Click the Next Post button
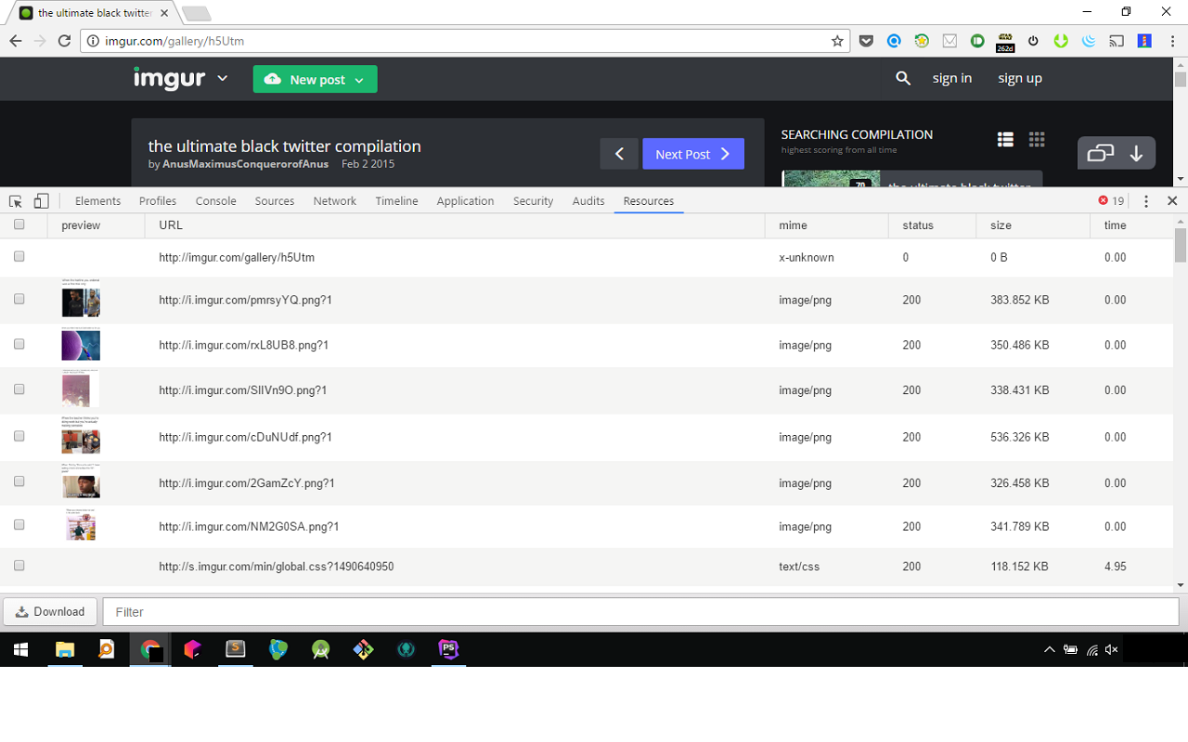 coord(692,153)
